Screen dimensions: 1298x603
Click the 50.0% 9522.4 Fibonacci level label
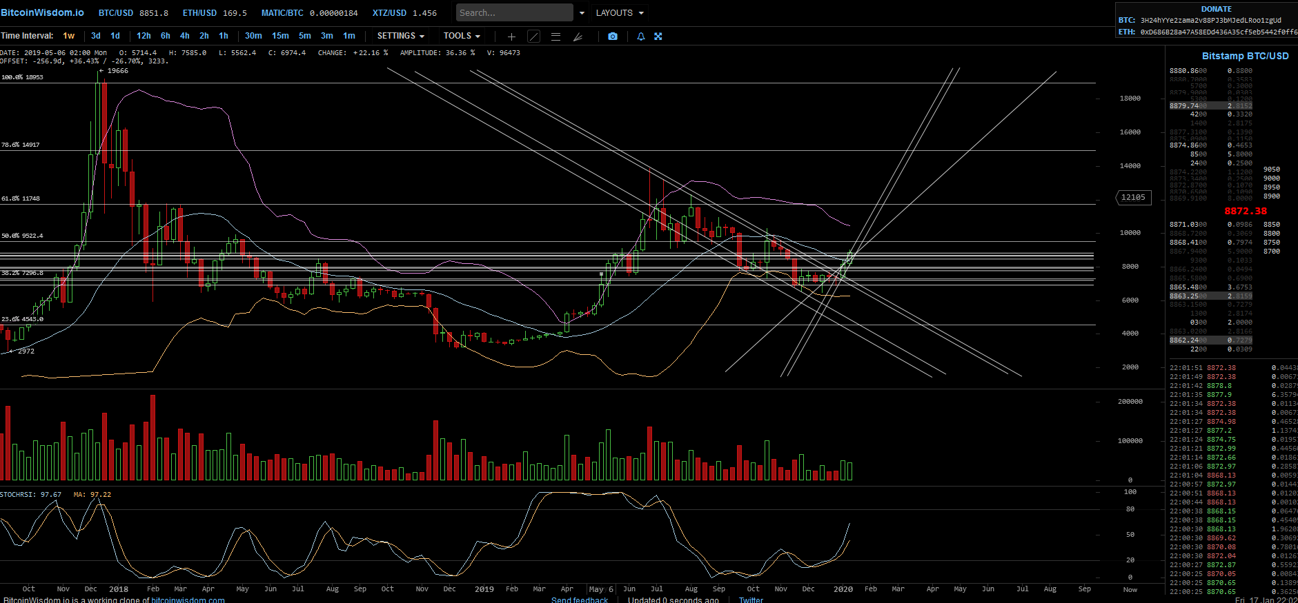[22, 236]
